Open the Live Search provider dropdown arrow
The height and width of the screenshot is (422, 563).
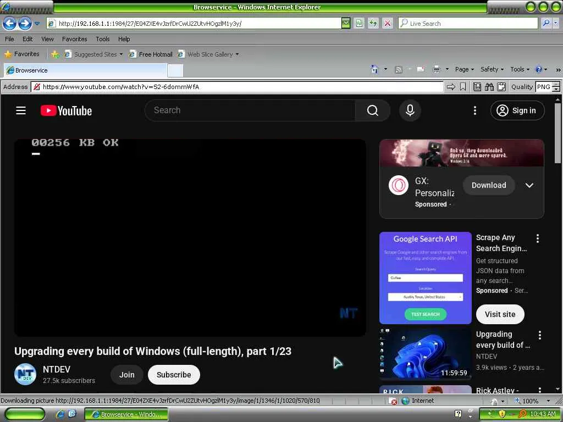pos(555,23)
